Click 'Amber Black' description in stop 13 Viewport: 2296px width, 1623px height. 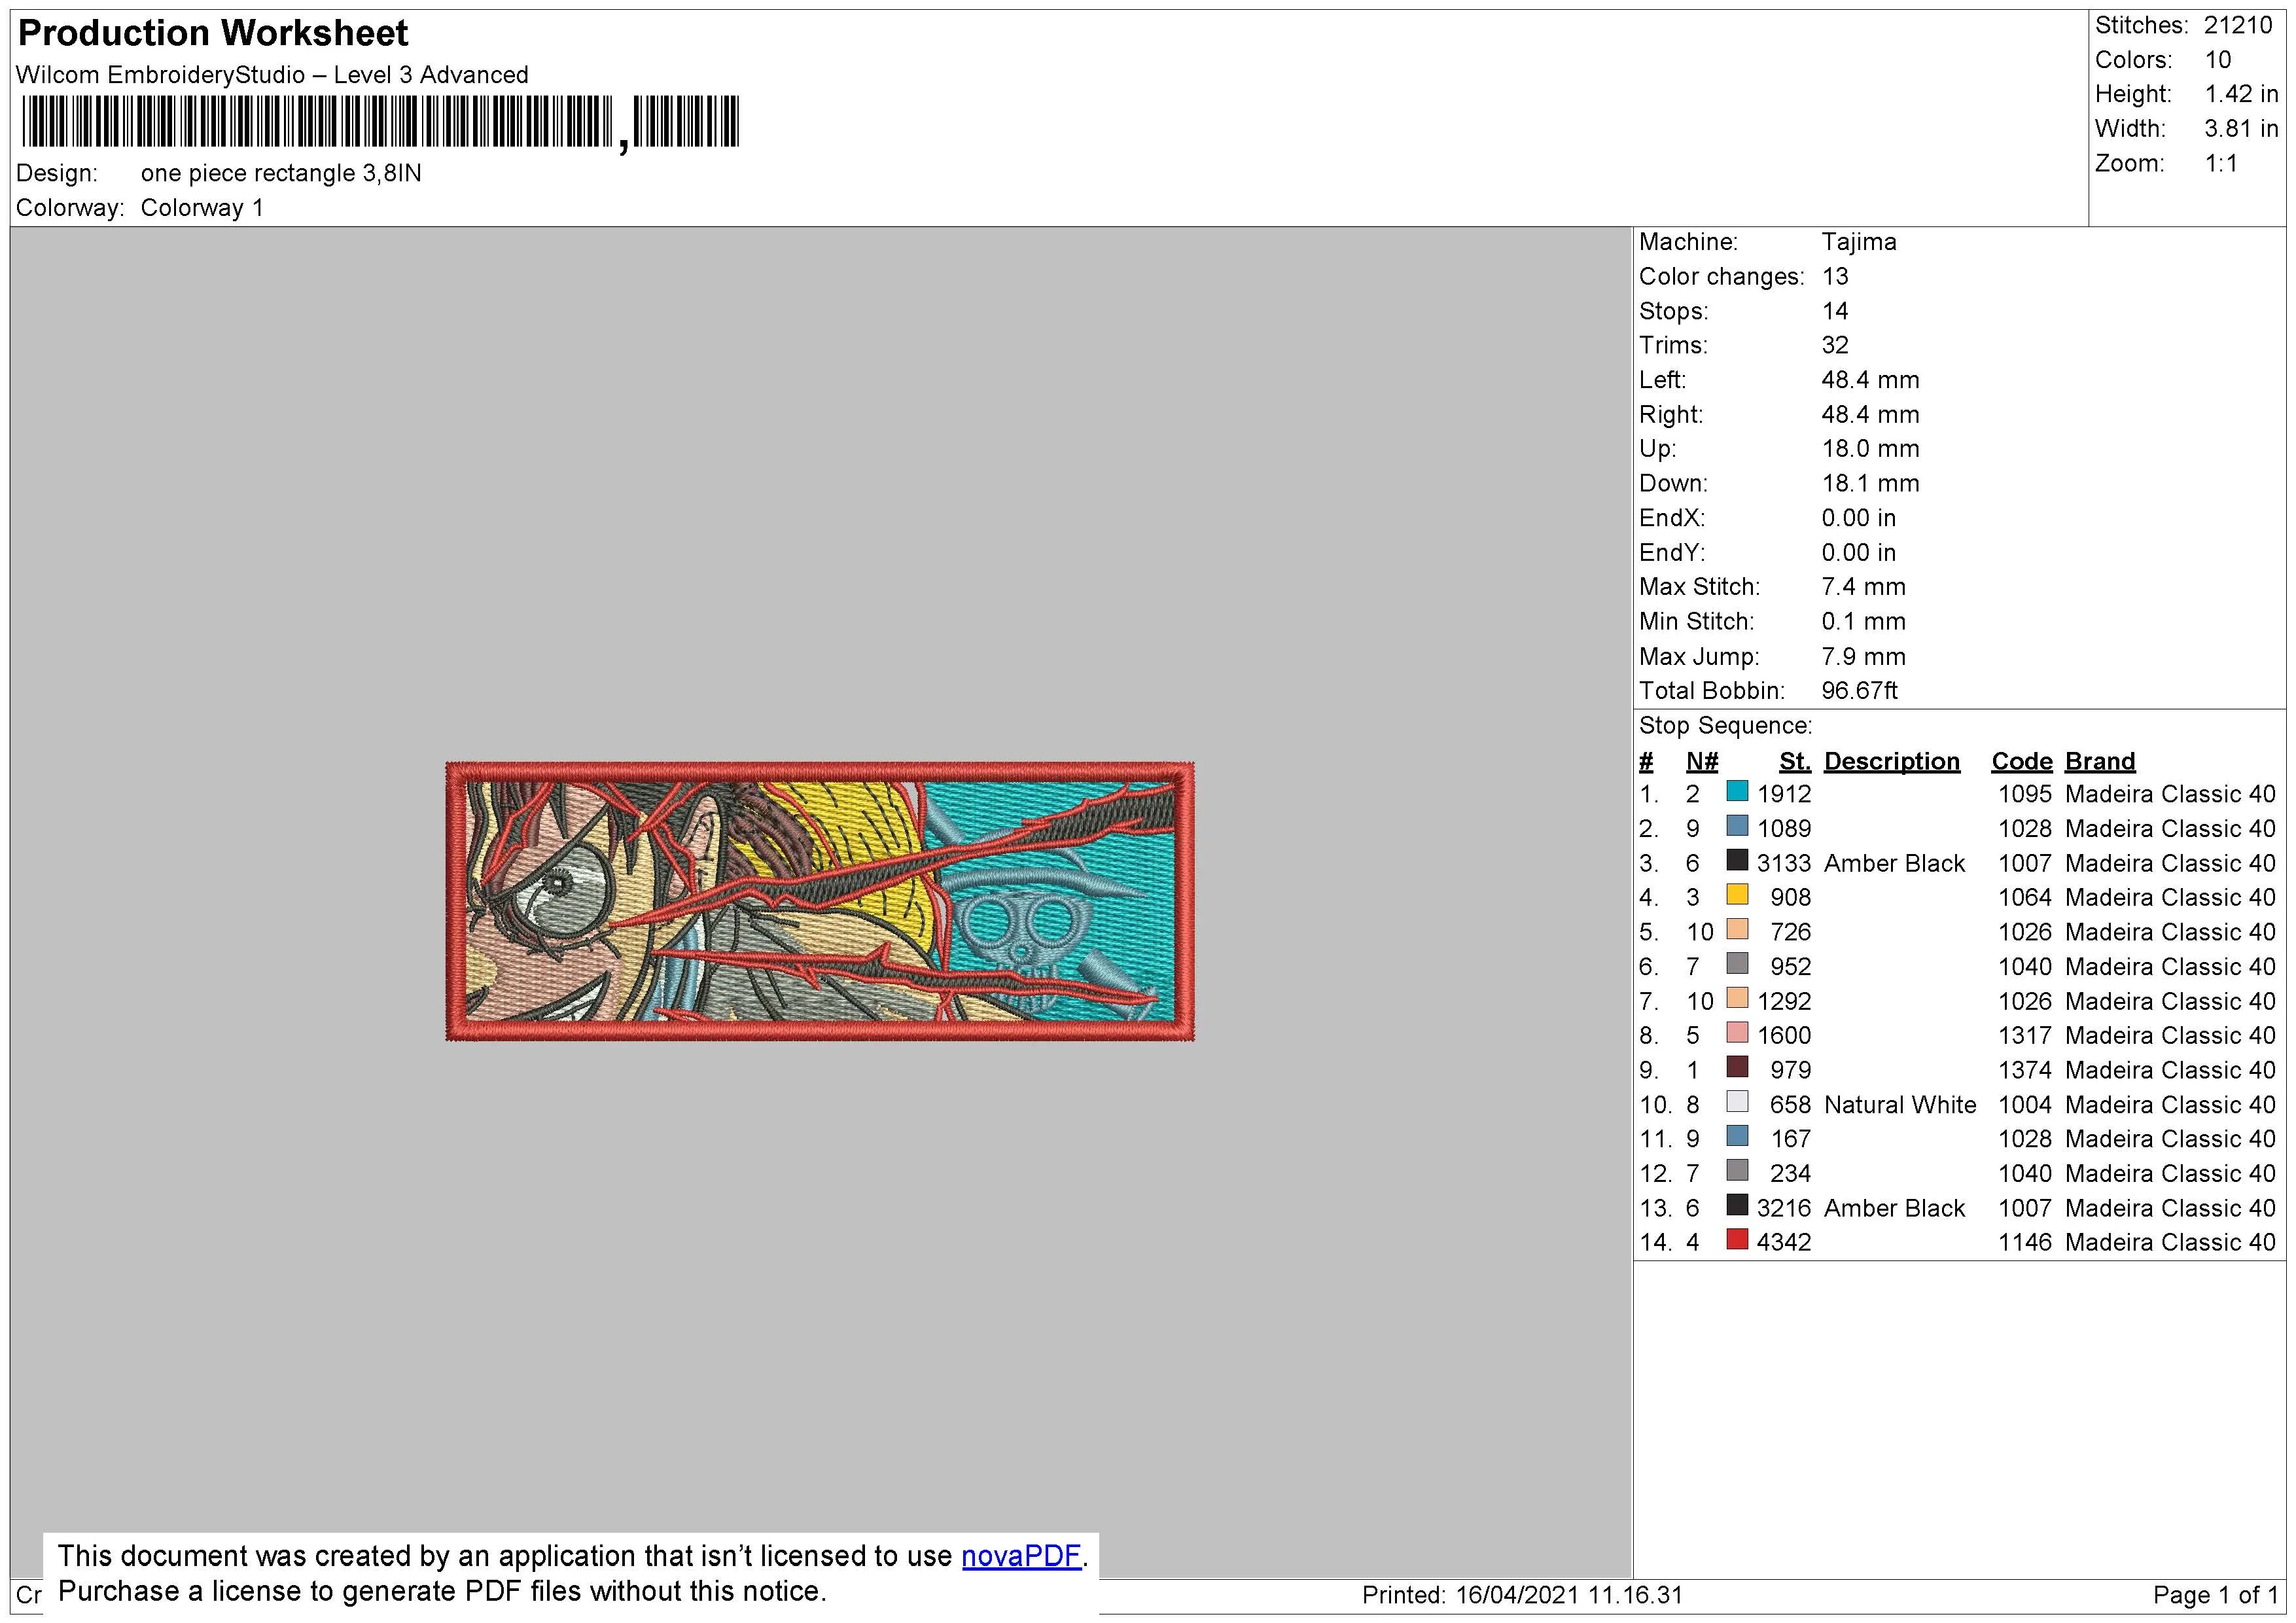point(1894,1208)
